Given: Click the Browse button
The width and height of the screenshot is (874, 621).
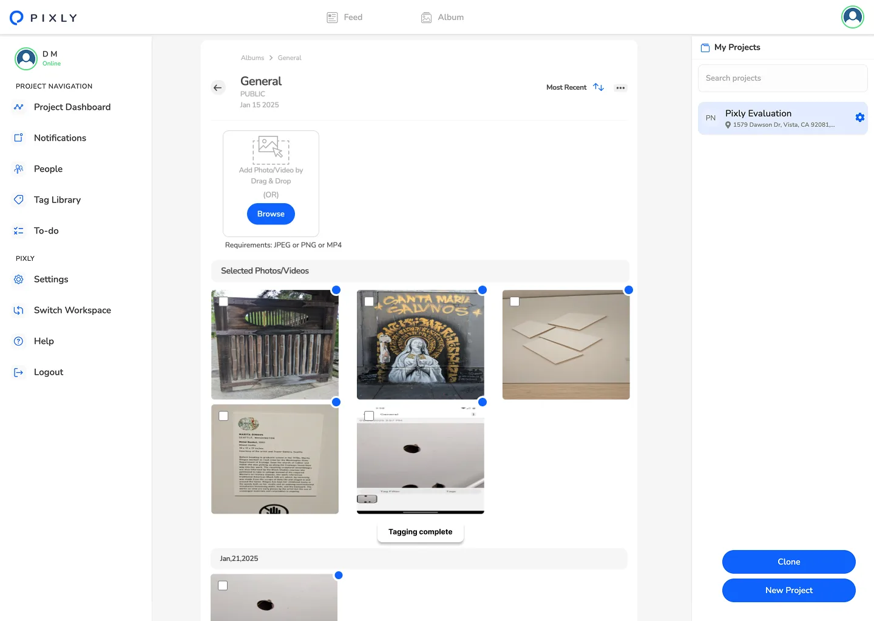Looking at the screenshot, I should (x=271, y=214).
